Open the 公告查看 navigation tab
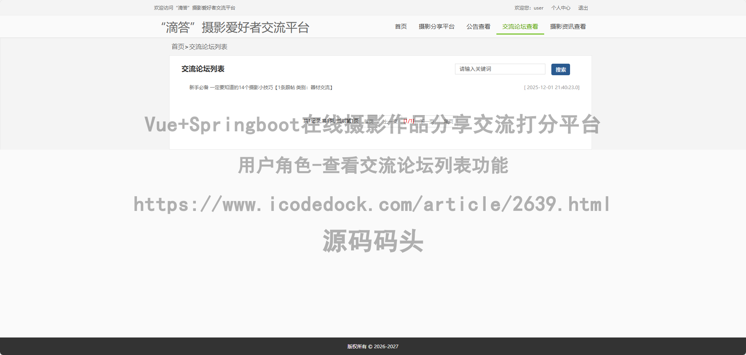Image resolution: width=746 pixels, height=355 pixels. (478, 27)
